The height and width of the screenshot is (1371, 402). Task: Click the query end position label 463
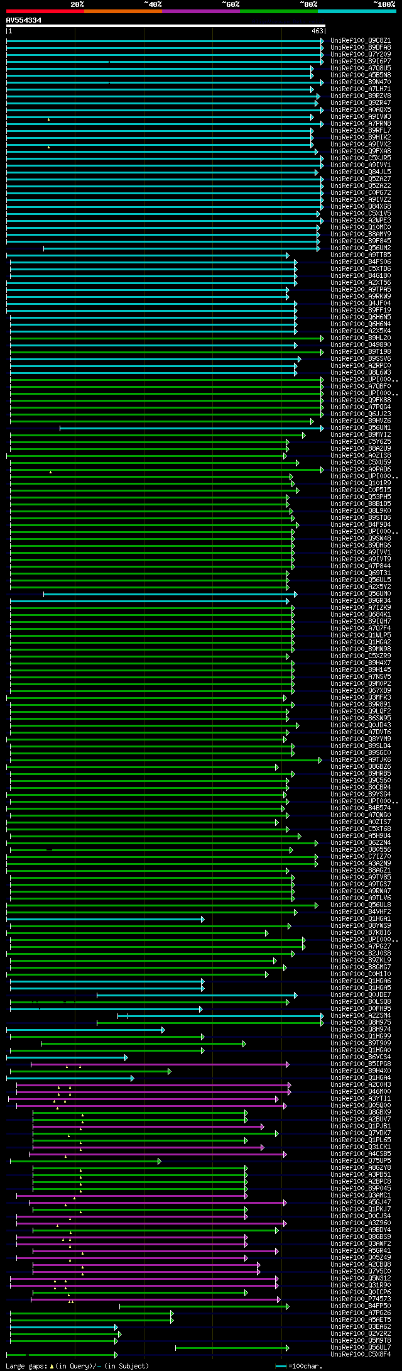tap(317, 31)
